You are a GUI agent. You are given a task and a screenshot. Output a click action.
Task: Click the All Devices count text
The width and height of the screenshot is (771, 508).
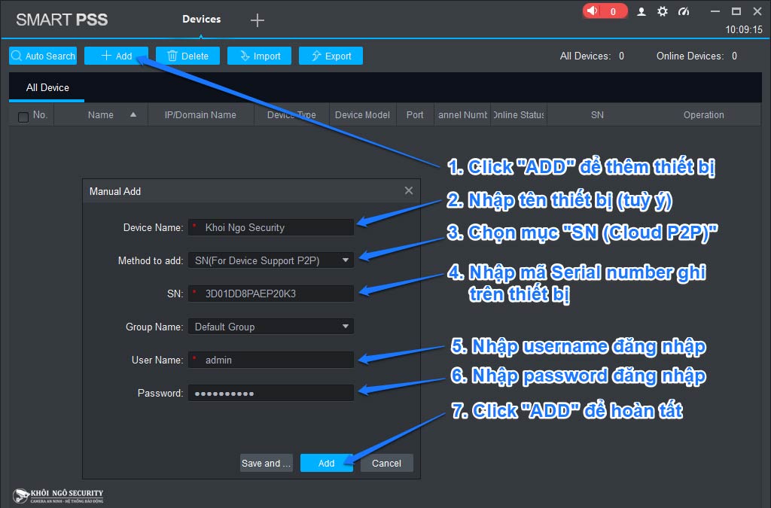[x=592, y=56]
